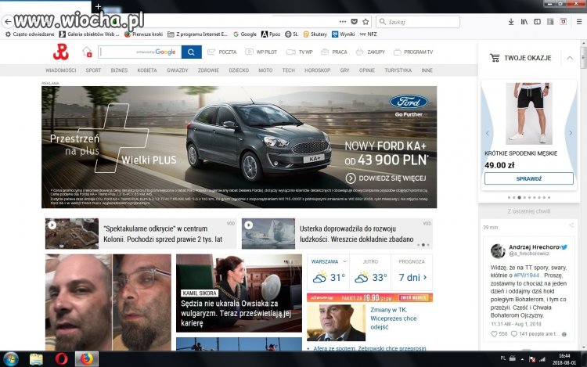Click the Google-enhanced WP search box
This screenshot has height=367, width=587.
pos(139,52)
